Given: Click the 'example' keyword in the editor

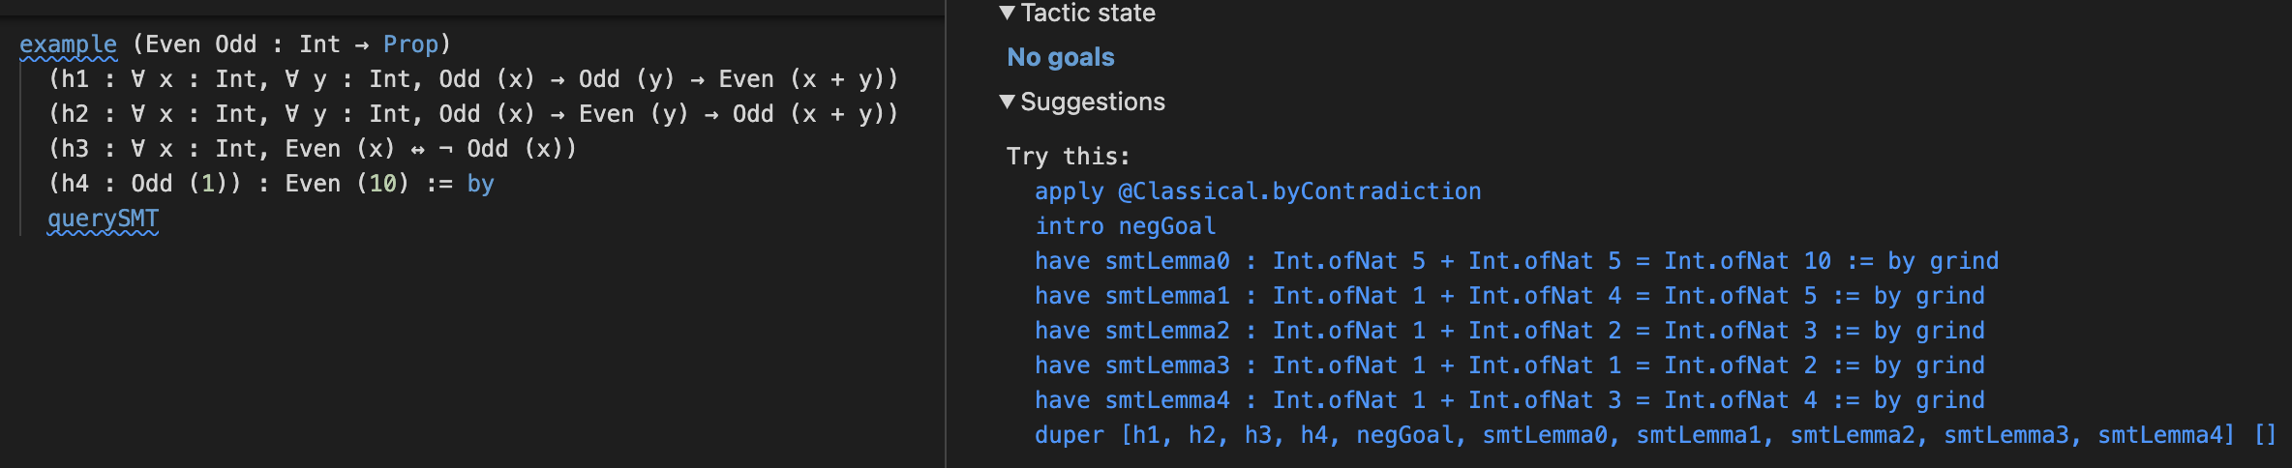Looking at the screenshot, I should click(68, 44).
